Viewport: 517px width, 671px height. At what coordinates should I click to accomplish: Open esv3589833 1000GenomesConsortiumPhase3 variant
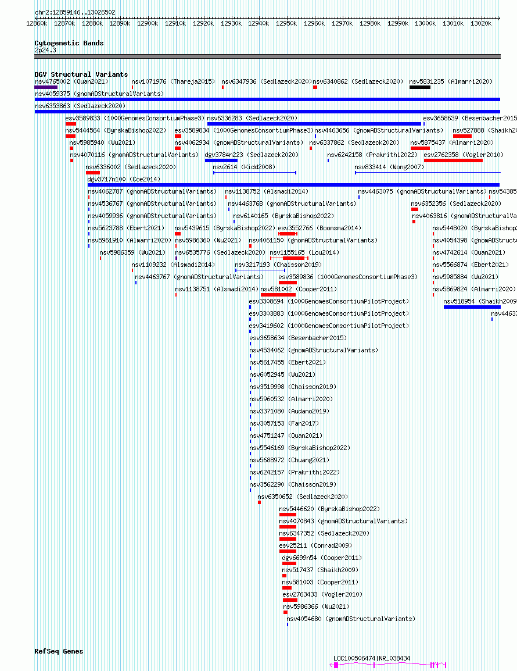135,117
